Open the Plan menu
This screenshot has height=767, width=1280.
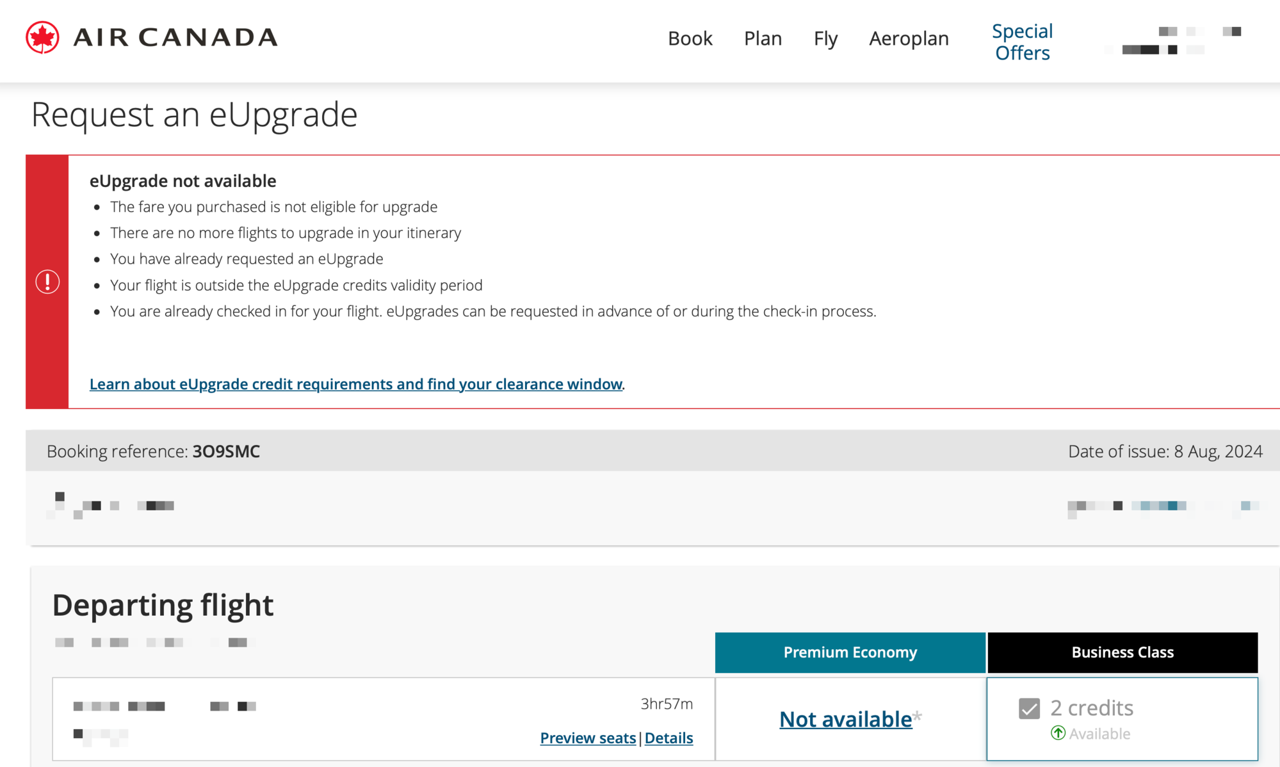[763, 38]
